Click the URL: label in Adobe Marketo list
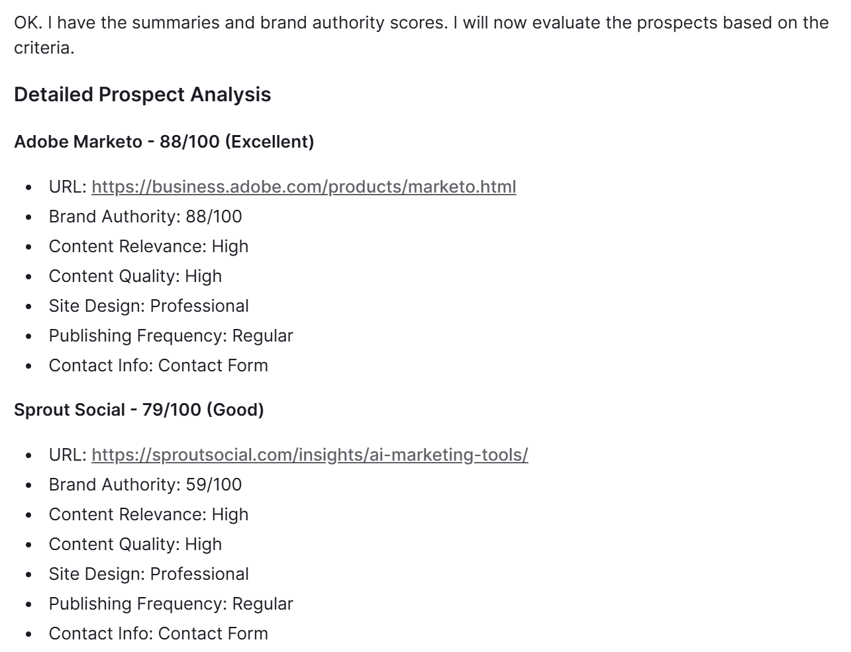 click(68, 187)
